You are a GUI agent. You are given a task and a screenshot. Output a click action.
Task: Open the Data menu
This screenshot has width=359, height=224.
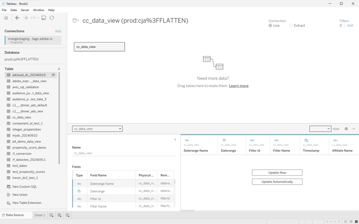(x=13, y=10)
